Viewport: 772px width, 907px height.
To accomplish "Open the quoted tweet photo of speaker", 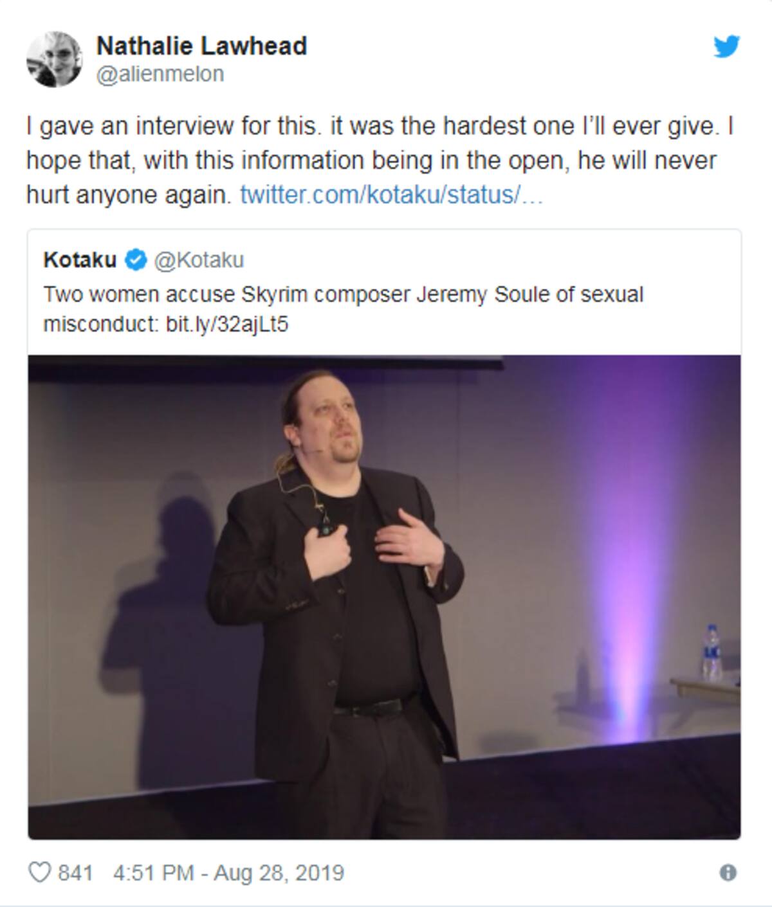I will pyautogui.click(x=384, y=597).
